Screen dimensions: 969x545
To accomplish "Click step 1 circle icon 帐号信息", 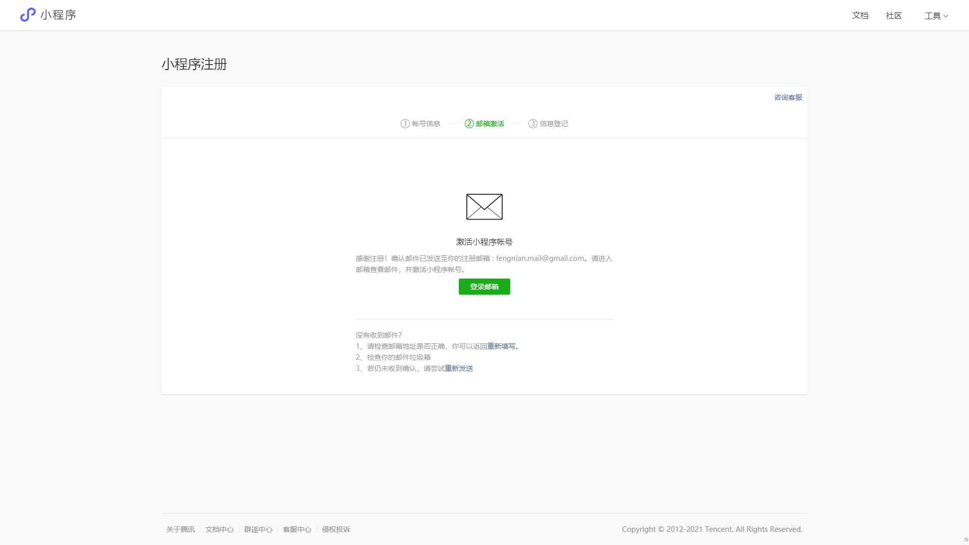I will (x=405, y=124).
